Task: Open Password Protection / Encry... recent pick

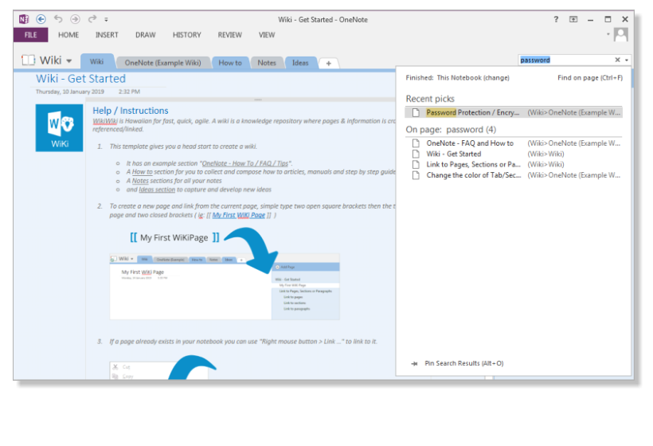Action: coord(514,112)
